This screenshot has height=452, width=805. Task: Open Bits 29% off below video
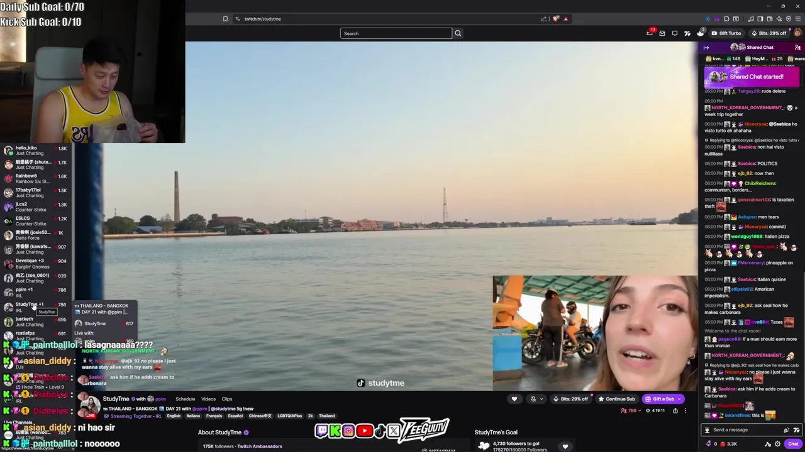pos(570,399)
